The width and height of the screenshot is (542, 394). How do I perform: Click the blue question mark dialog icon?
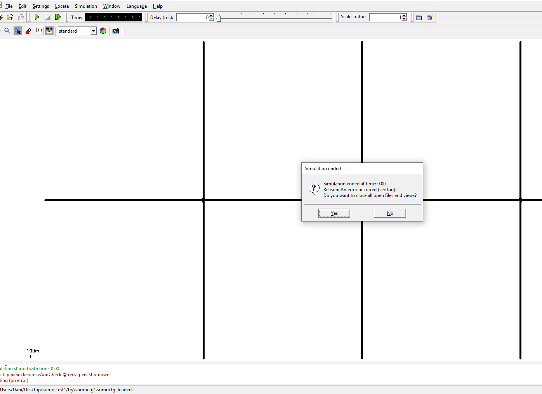tap(314, 189)
